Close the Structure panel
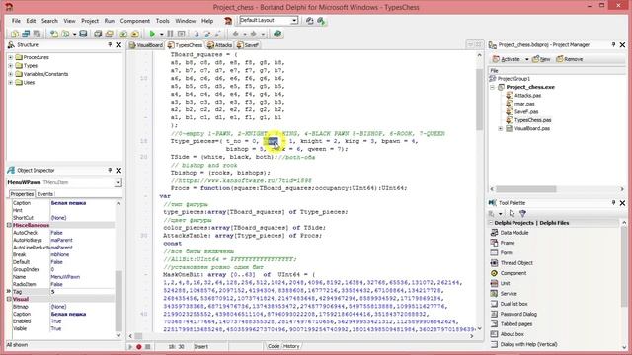The width and height of the screenshot is (632, 355). pos(118,45)
